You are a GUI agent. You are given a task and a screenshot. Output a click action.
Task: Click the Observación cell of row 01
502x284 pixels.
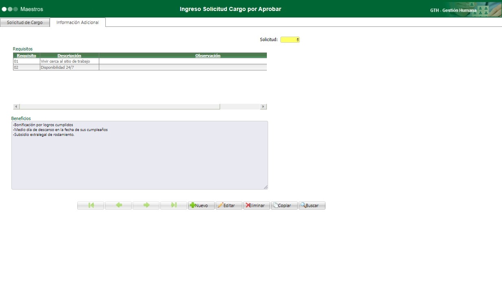(183, 61)
